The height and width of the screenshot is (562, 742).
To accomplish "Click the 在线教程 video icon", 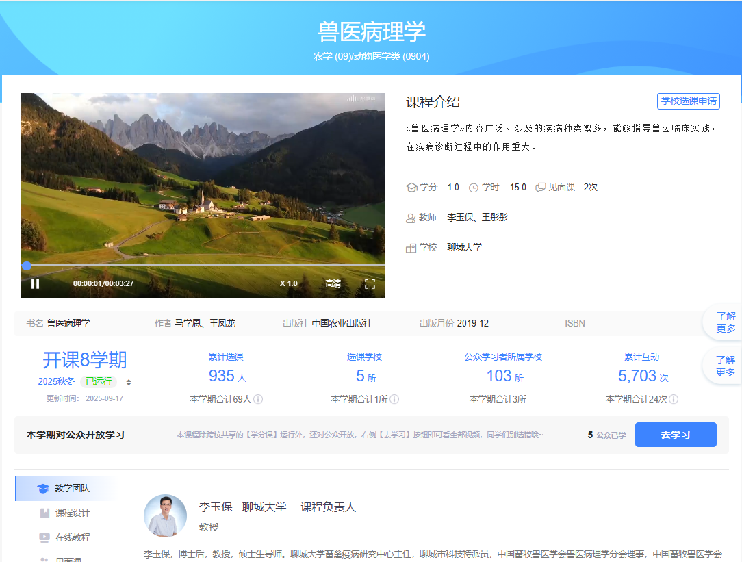I will pos(44,537).
